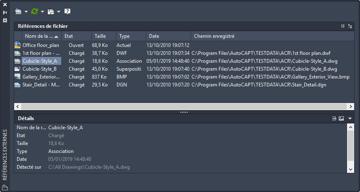Switch file references to tree view
Screen dimensions: 360x192
coord(350,26)
